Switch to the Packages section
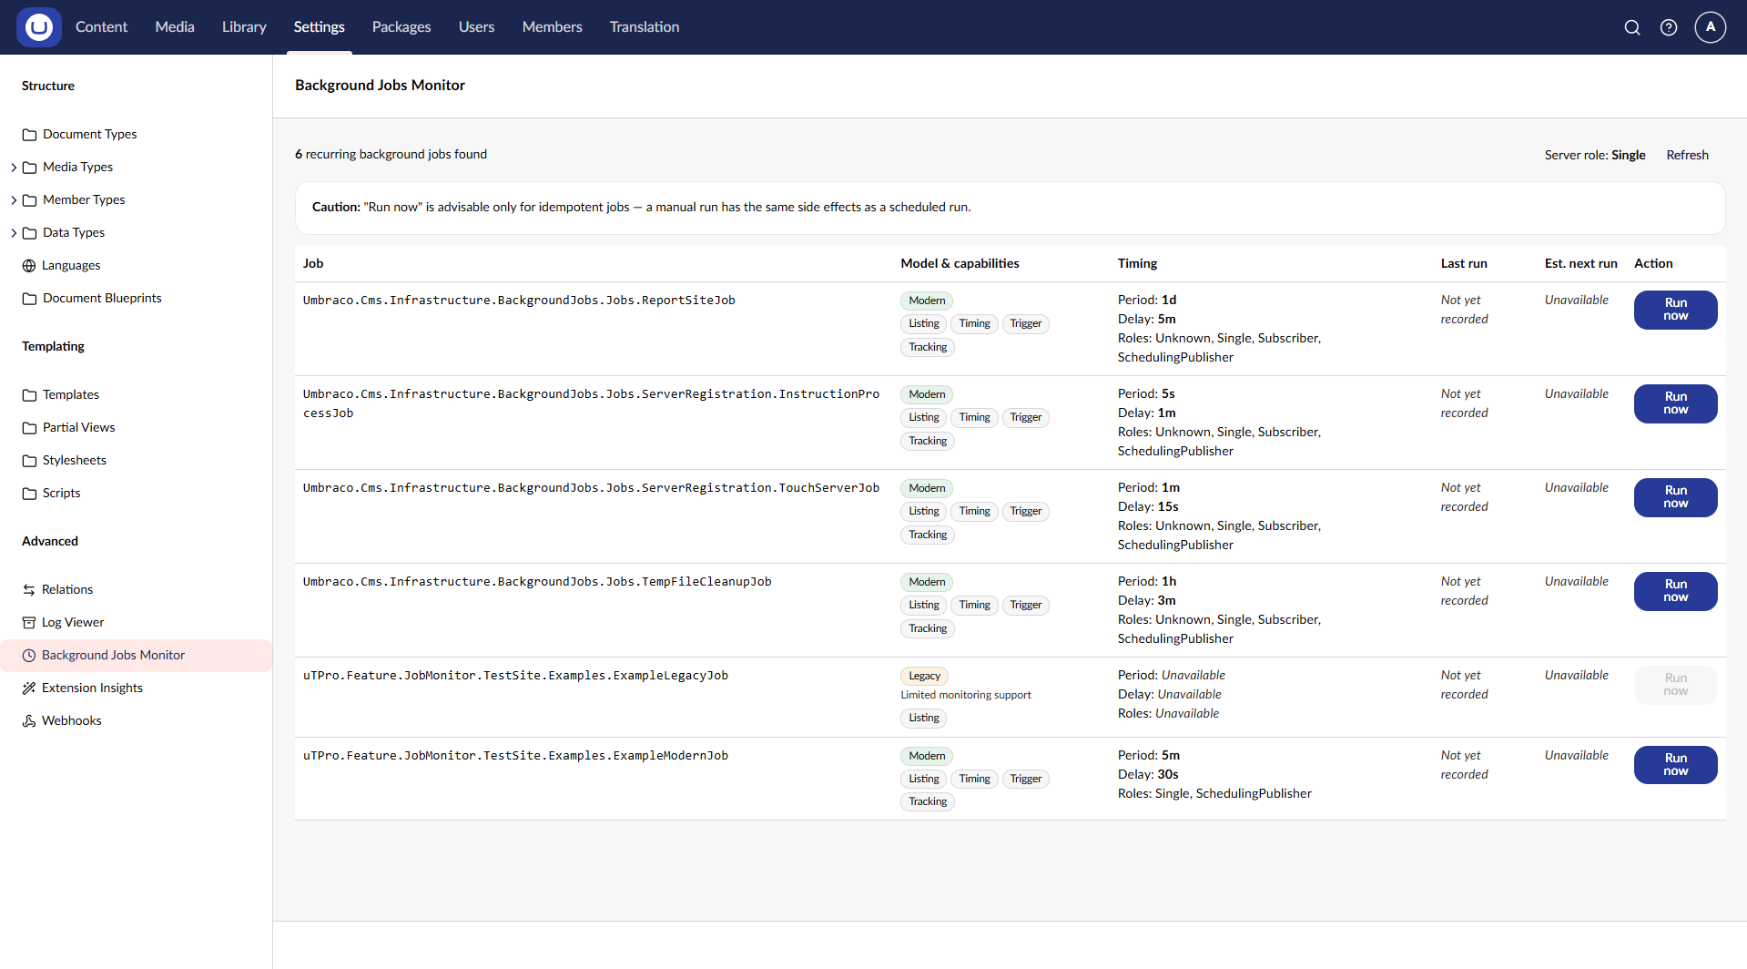 [401, 27]
